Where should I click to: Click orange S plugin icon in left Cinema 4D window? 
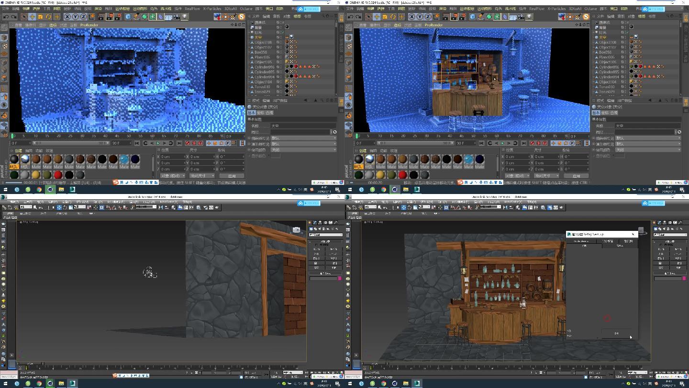[241, 16]
